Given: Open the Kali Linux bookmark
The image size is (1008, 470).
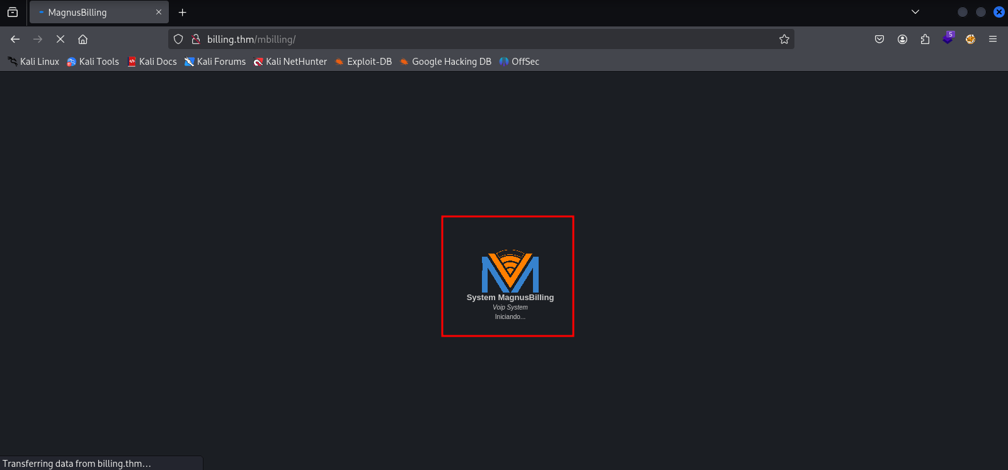Looking at the screenshot, I should [33, 62].
